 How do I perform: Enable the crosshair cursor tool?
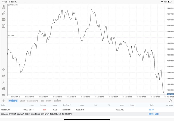click(4, 70)
